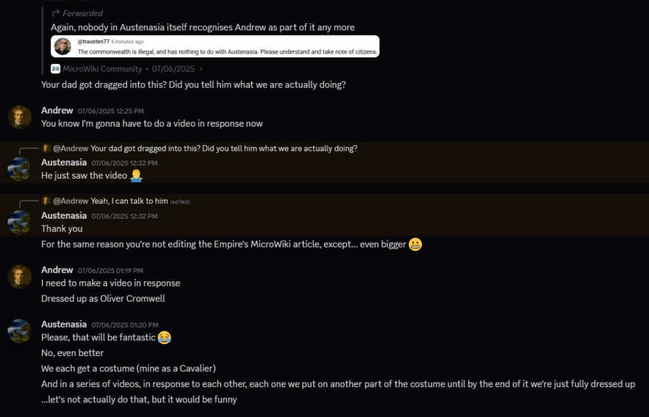649x417 pixels.
Task: Click the shrugging person emoji
Action: point(136,176)
